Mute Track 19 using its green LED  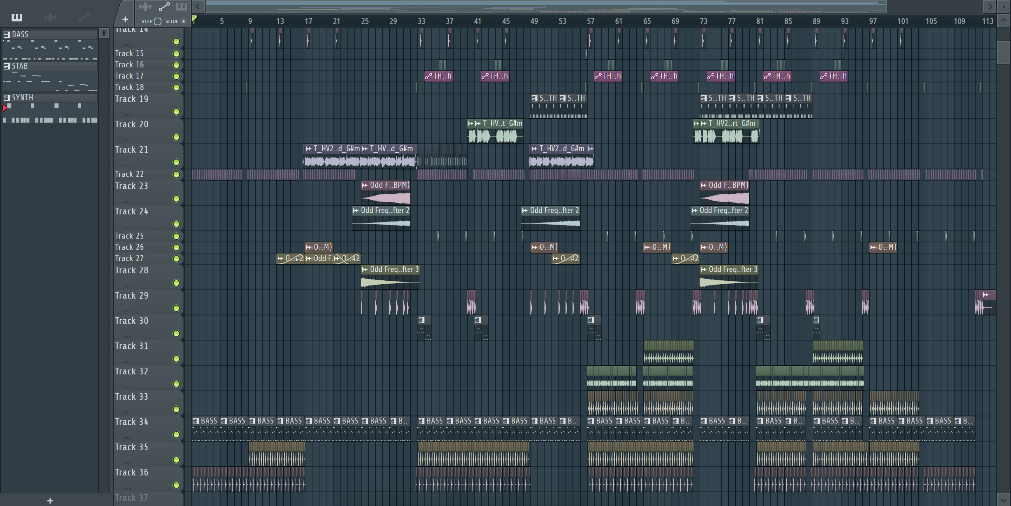point(176,112)
